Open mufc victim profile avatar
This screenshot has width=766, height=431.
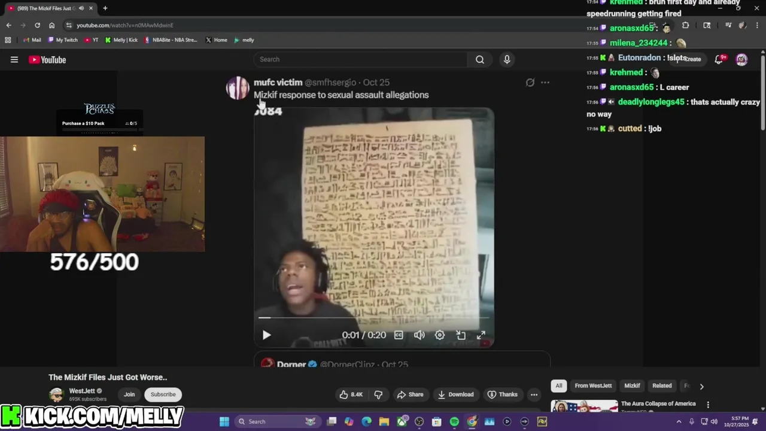pyautogui.click(x=238, y=88)
